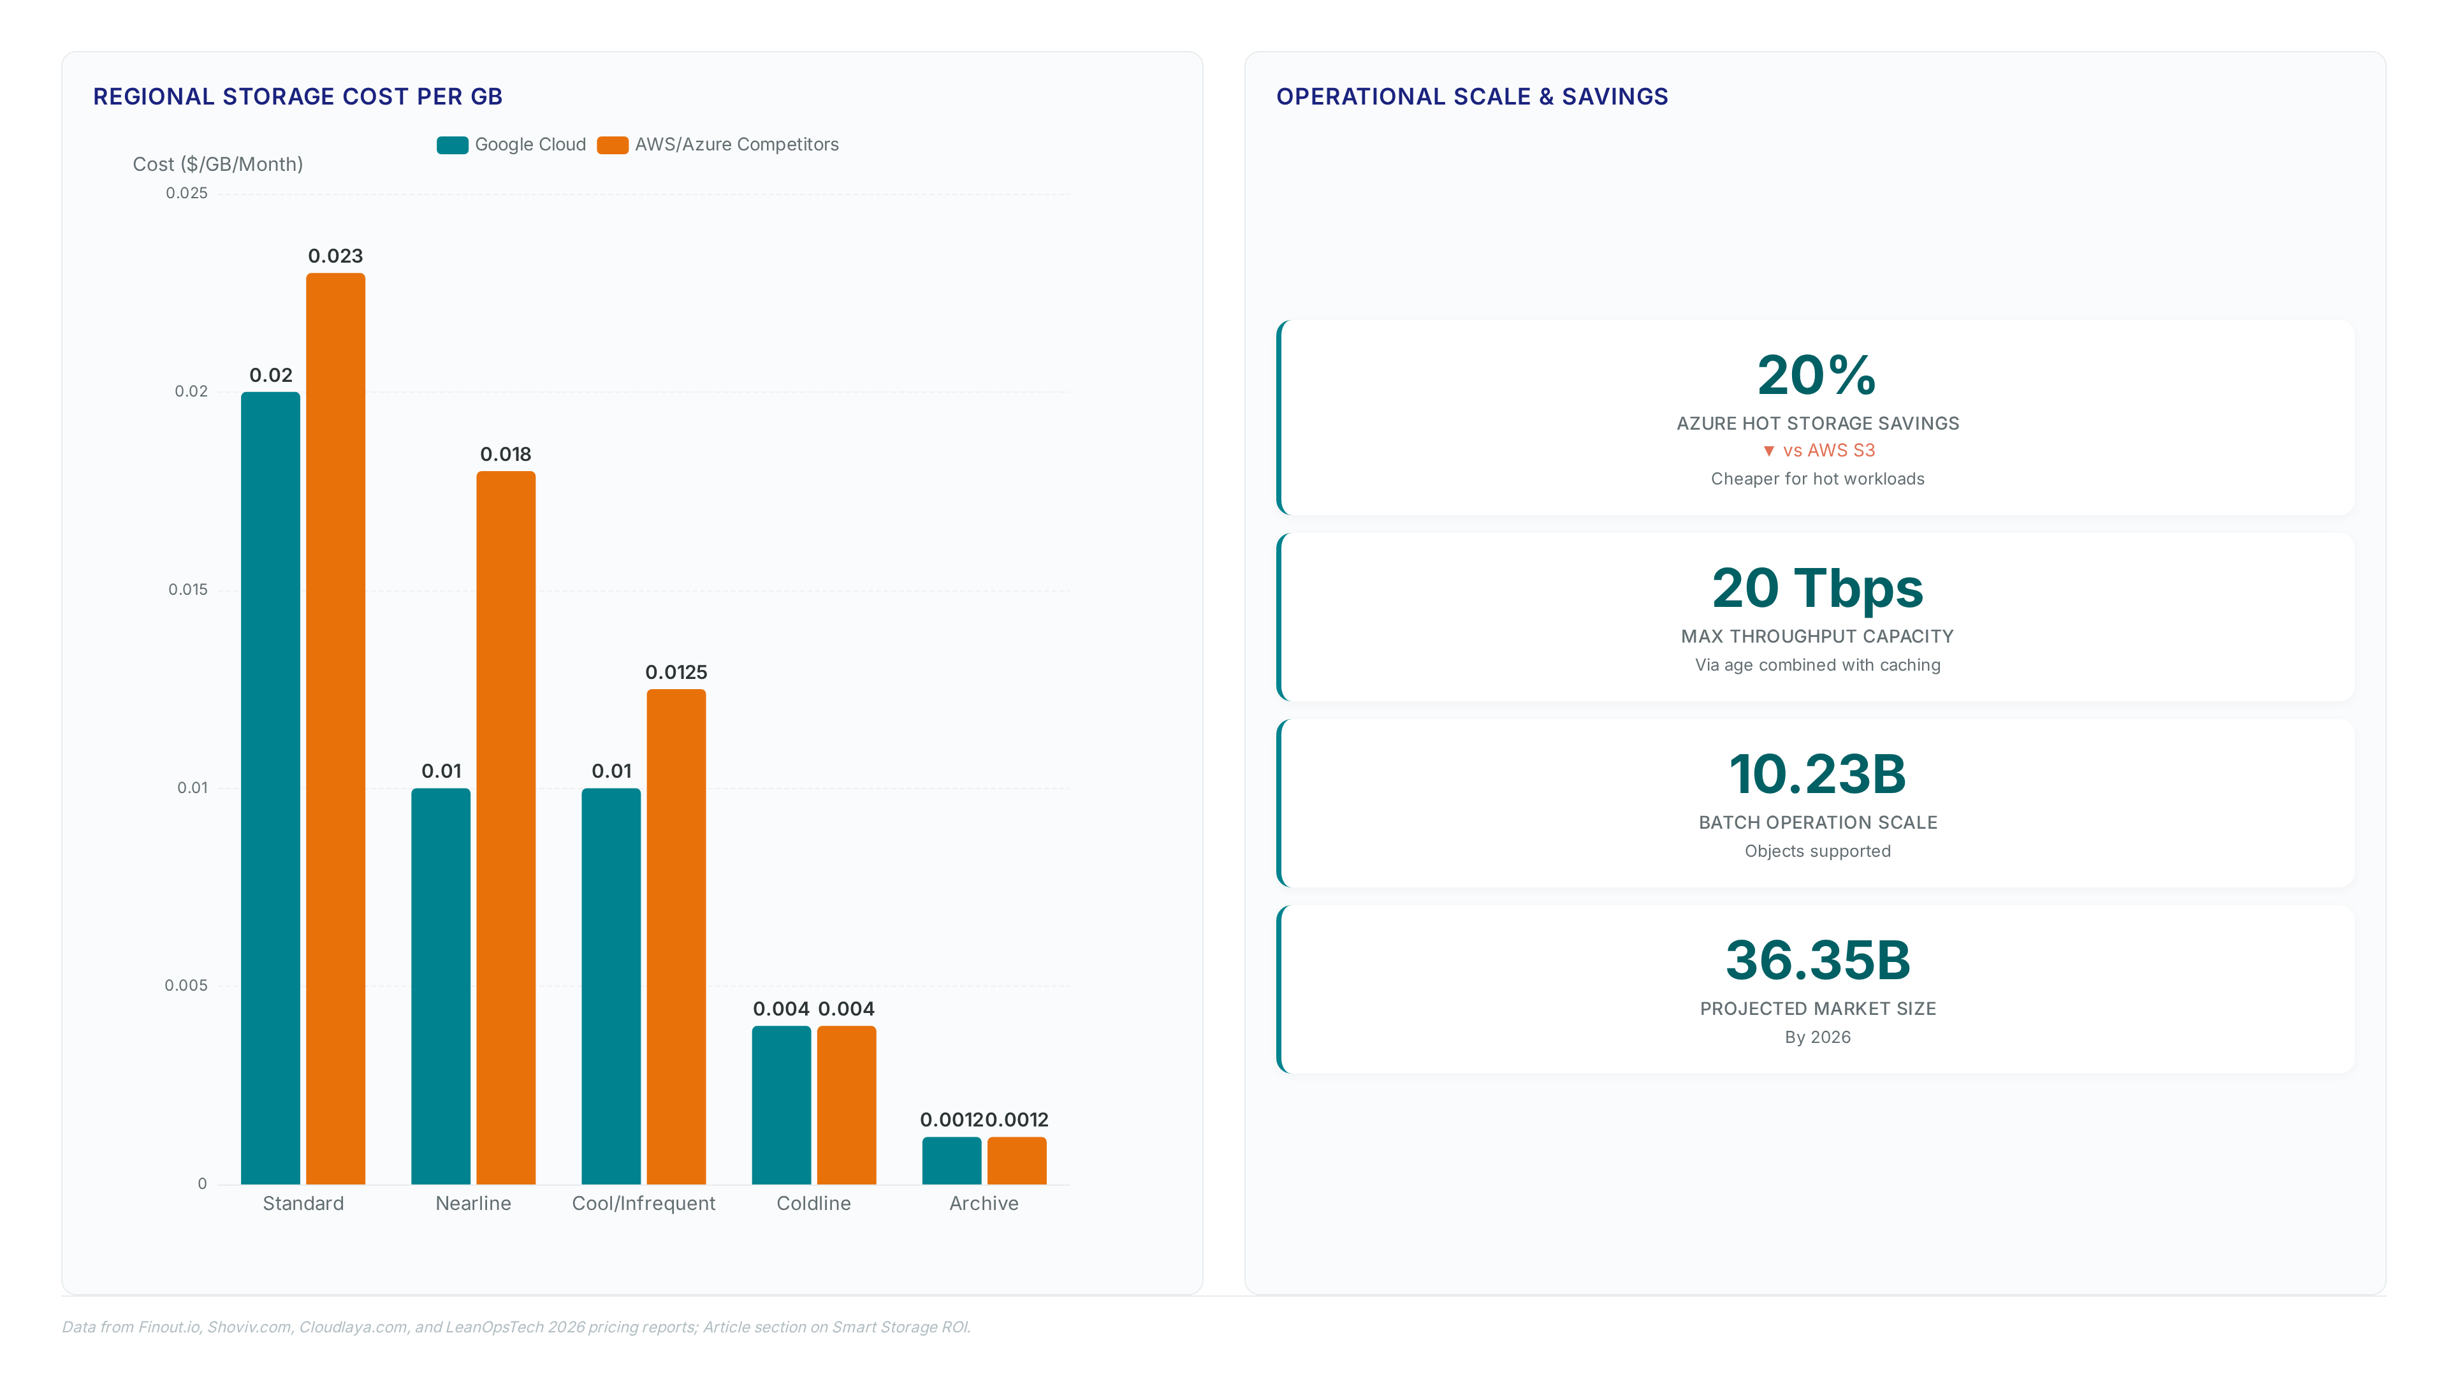Click the 0.025 y-axis tick label

[x=186, y=193]
